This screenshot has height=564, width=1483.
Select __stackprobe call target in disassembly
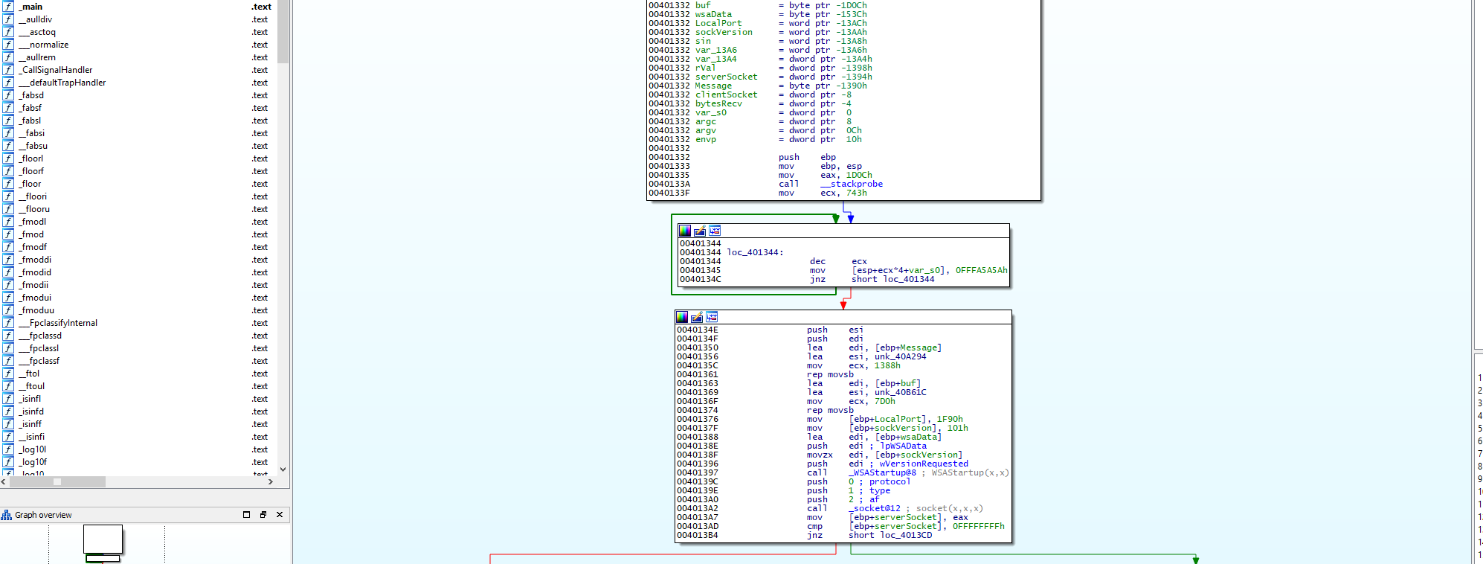[x=852, y=184]
